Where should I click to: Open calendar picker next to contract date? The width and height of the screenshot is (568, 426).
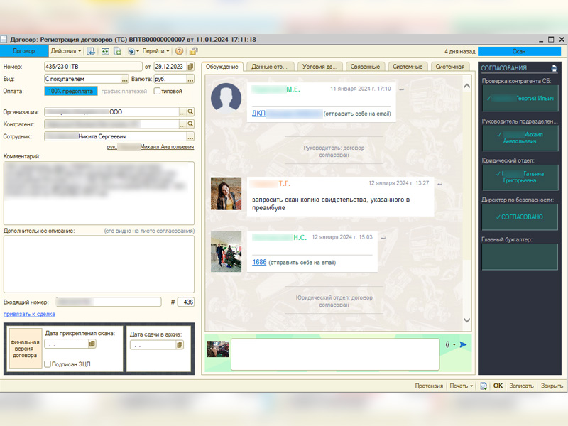[190, 67]
